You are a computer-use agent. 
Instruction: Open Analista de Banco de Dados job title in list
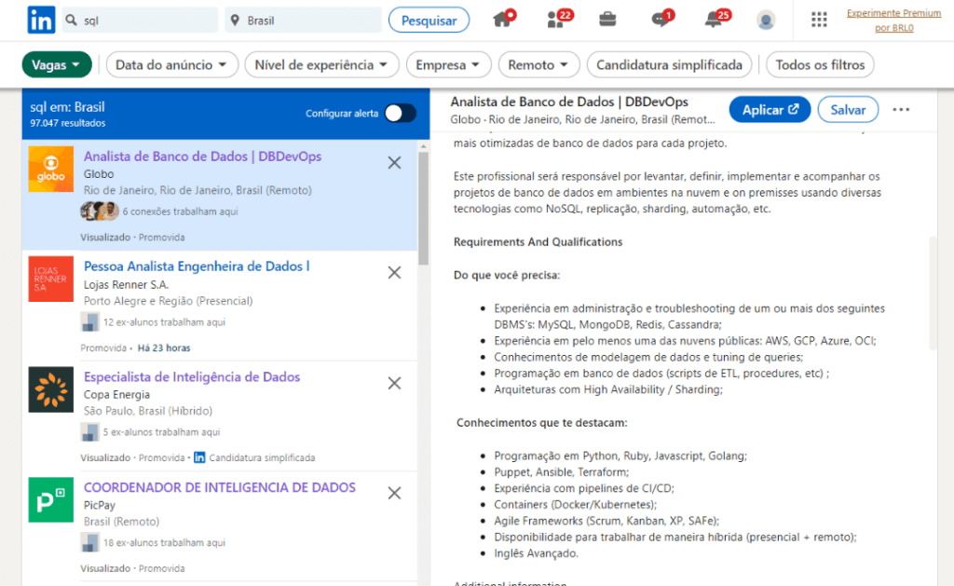point(202,157)
